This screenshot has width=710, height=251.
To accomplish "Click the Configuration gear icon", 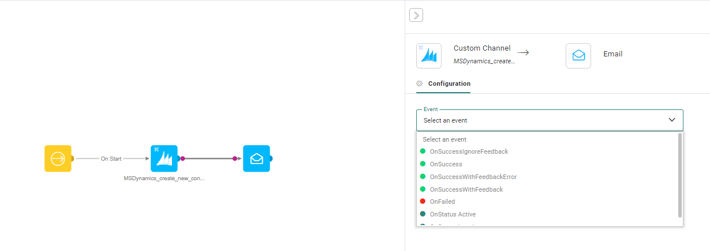I will pyautogui.click(x=420, y=83).
